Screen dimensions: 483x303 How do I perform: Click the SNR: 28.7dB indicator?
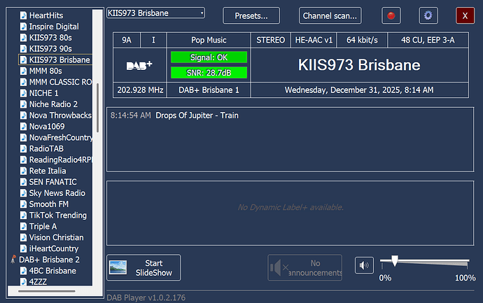(209, 73)
